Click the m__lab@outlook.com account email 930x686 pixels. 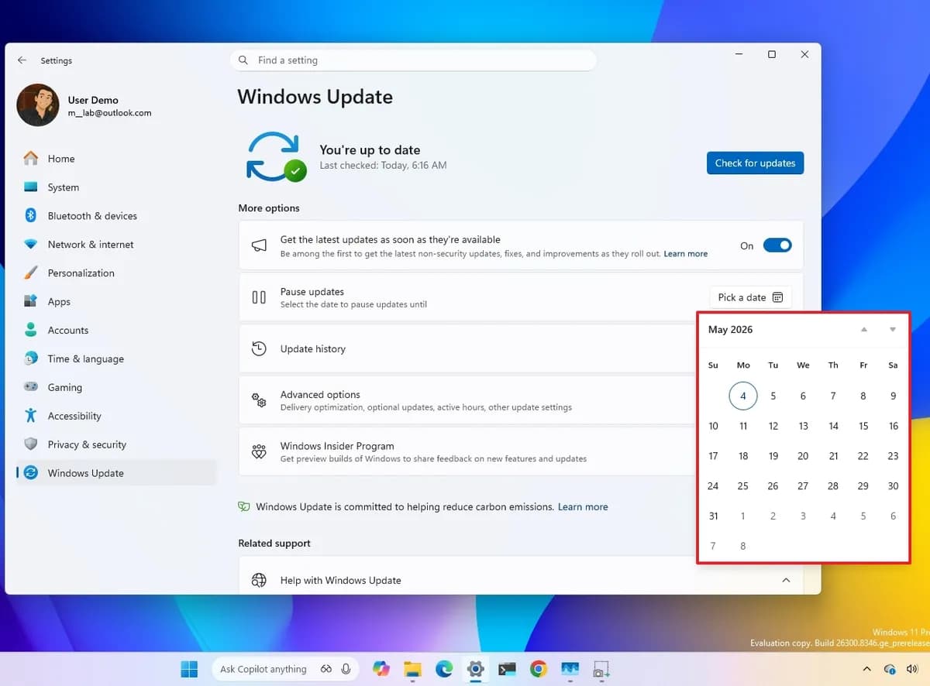pos(109,113)
